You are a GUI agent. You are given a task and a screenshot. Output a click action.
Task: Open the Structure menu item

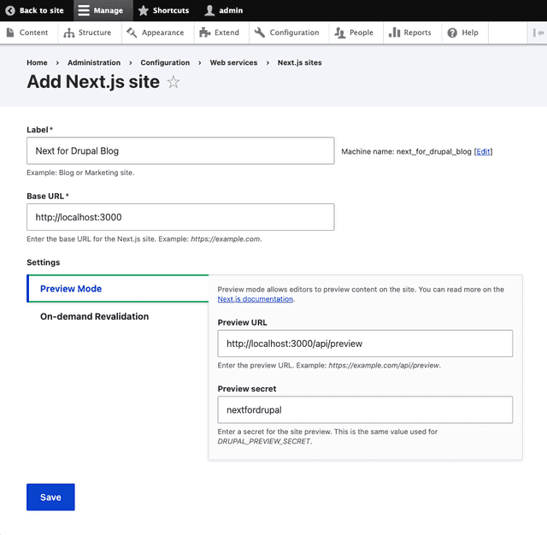[90, 32]
